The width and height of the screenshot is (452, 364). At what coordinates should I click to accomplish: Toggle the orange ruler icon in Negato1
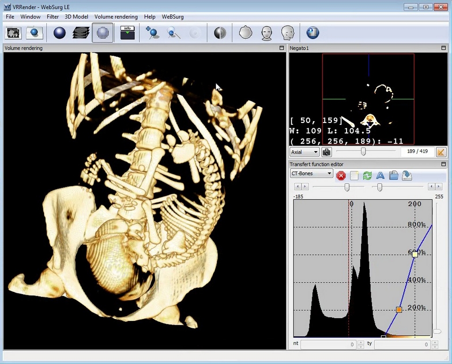point(441,152)
